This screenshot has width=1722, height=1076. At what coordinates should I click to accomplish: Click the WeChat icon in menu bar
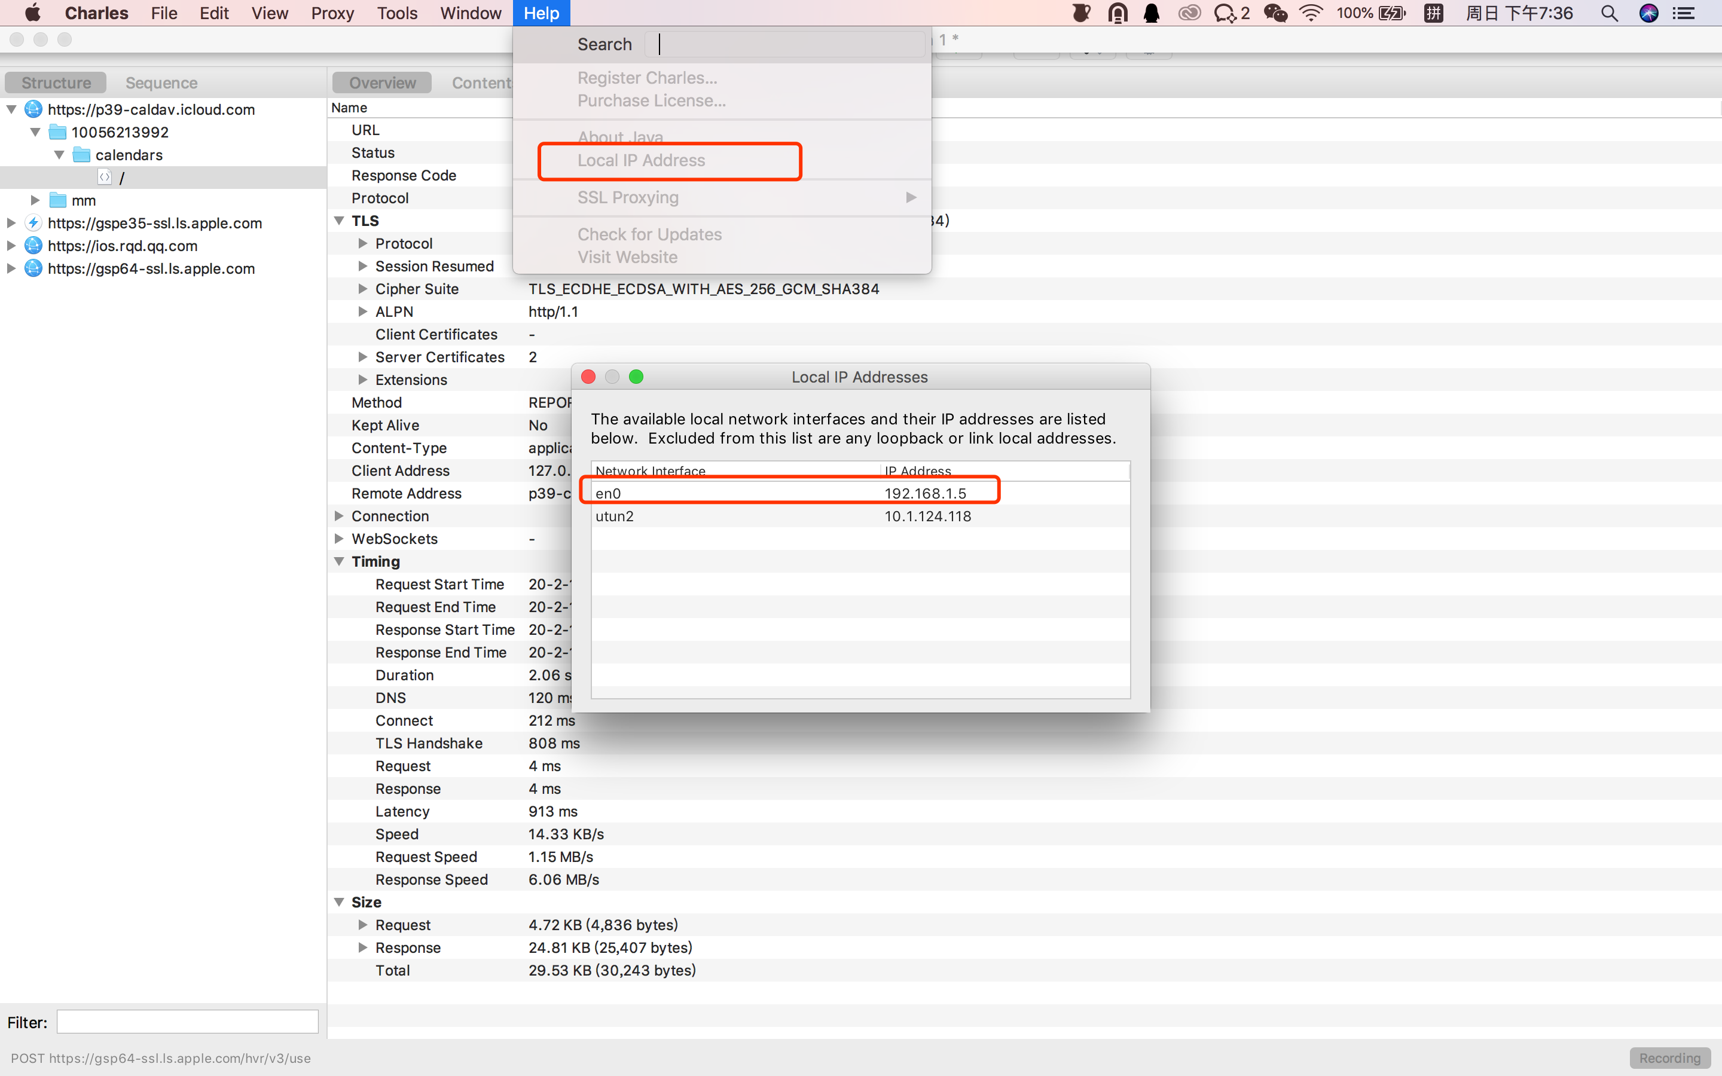pyautogui.click(x=1275, y=14)
